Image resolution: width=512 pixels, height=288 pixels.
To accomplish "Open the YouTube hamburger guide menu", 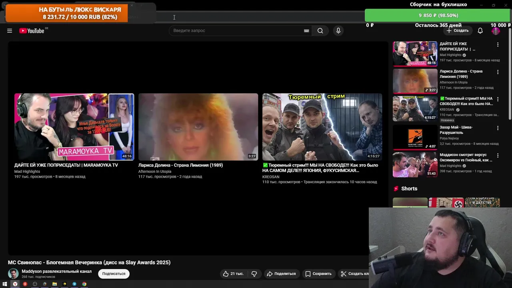I will click(10, 31).
